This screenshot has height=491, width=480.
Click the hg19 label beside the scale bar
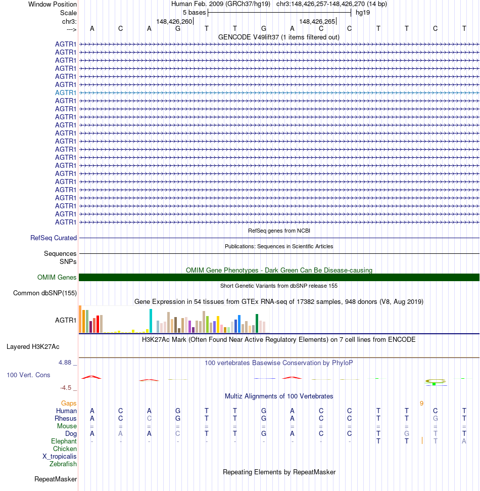[x=363, y=13]
